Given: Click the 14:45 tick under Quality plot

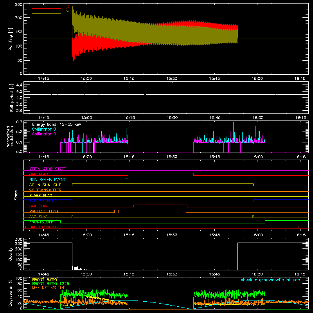Looking at the screenshot, I should (43, 274).
